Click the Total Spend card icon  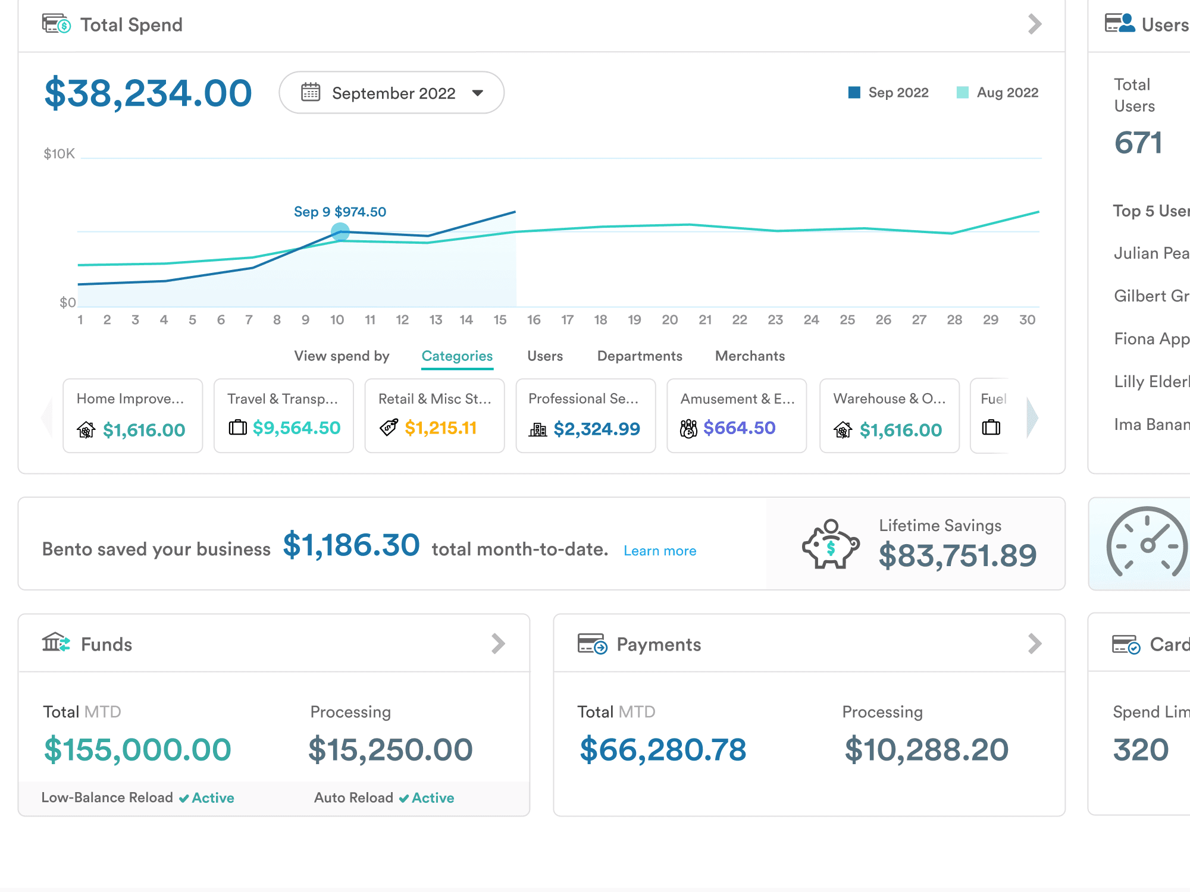point(57,24)
